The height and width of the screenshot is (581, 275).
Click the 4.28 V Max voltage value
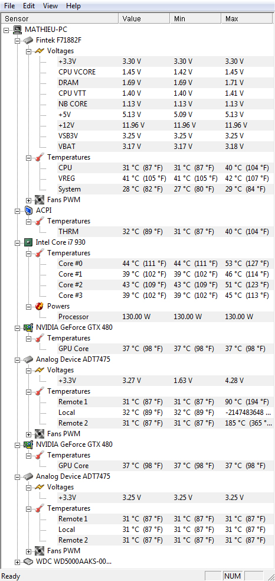(235, 381)
